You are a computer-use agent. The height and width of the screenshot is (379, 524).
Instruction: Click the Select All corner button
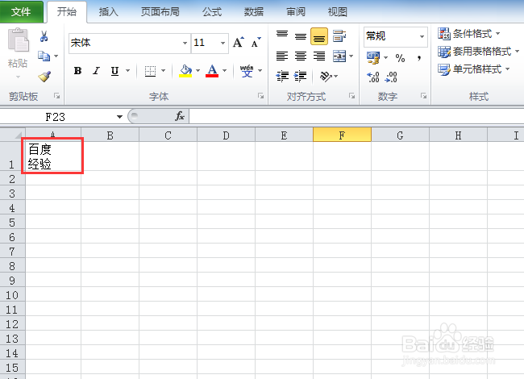tap(13, 135)
